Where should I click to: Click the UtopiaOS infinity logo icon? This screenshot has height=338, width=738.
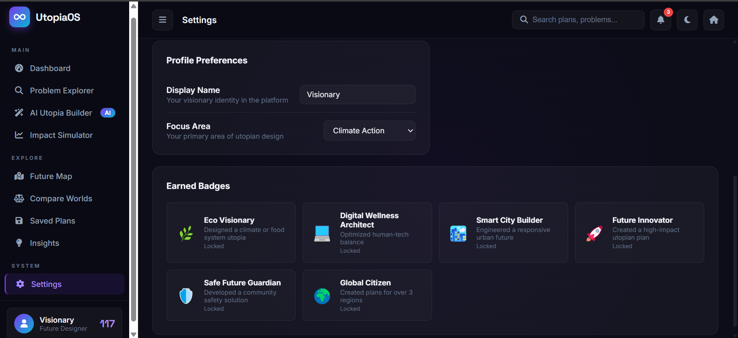(x=20, y=17)
